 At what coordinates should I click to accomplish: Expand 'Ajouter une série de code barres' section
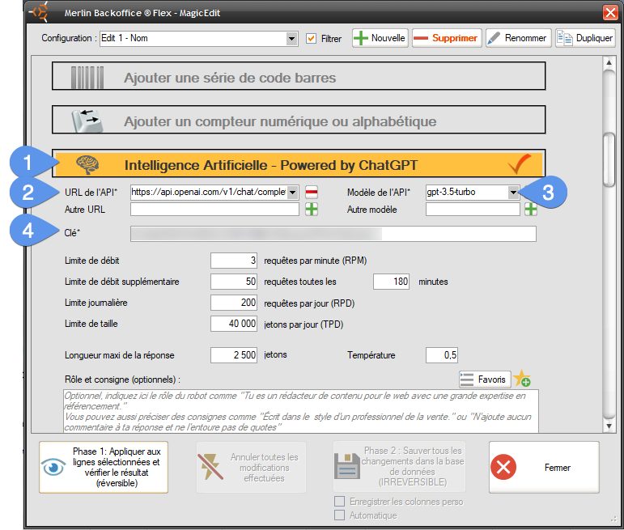coord(299,75)
